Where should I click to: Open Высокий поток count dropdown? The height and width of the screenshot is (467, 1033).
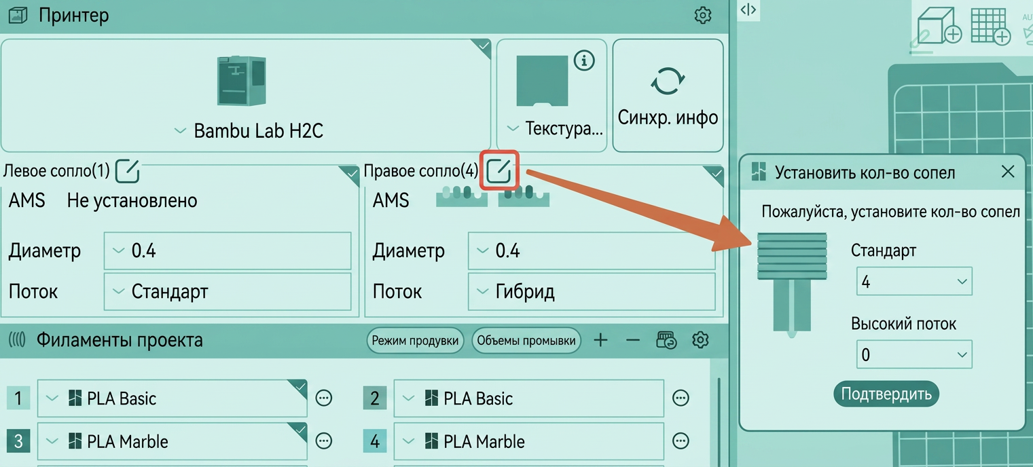pos(914,354)
